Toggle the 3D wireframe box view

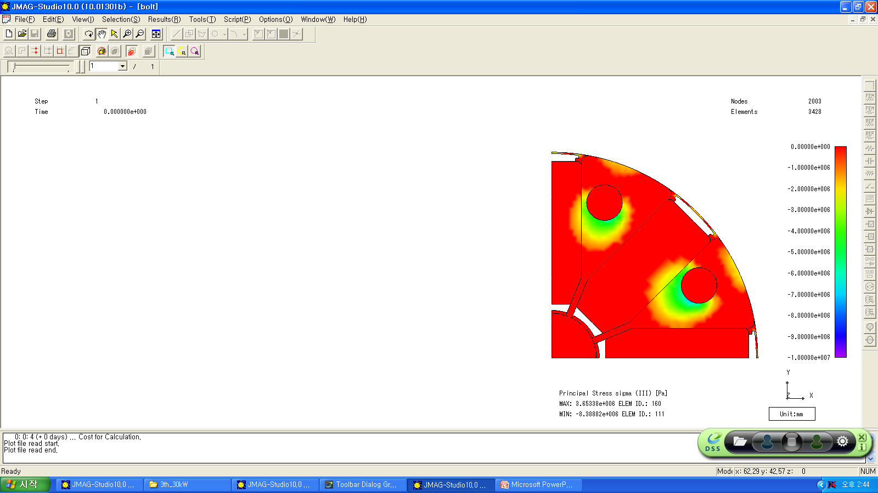point(86,51)
